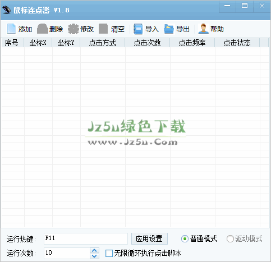Image resolution: width=271 pixels, height=262 pixels.
Task: Enable 无限循环执行点击脚本 checkbox
Action: (109, 254)
